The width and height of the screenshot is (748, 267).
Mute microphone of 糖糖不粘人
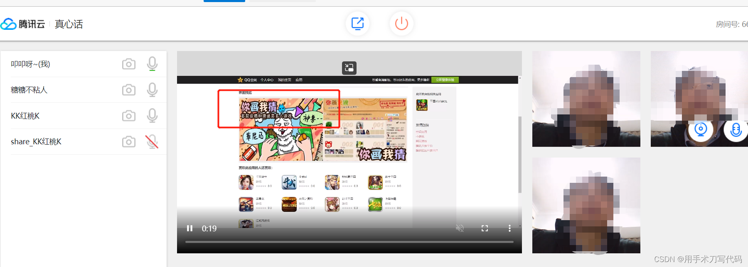(152, 90)
